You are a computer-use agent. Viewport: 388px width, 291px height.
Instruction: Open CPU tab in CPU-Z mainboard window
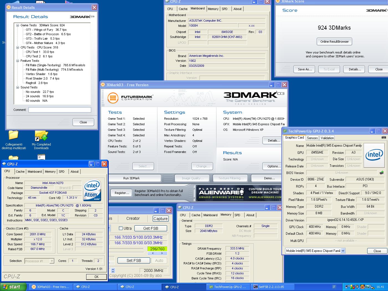tap(170, 9)
